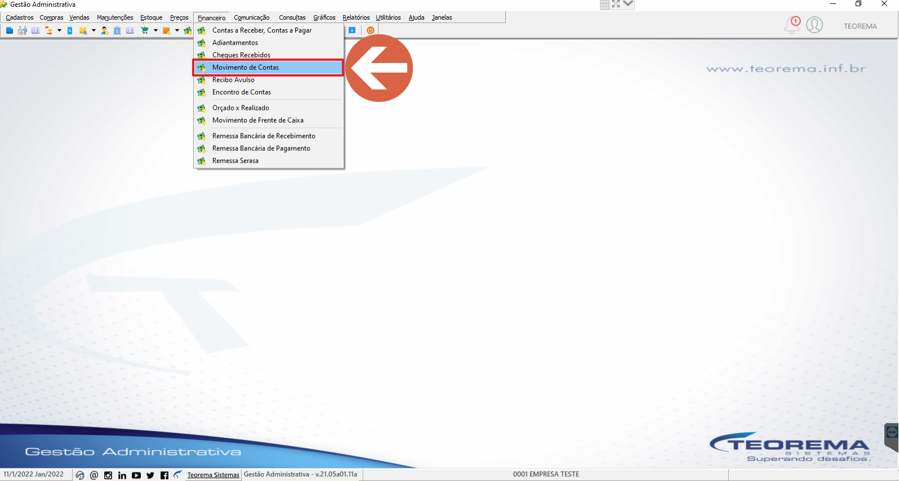Open the Cadastros menu
The width and height of the screenshot is (899, 481).
coord(20,17)
